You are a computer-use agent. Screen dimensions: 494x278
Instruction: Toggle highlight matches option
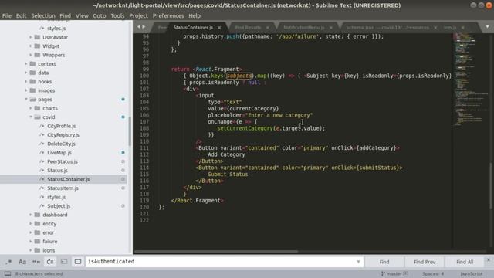(78, 262)
